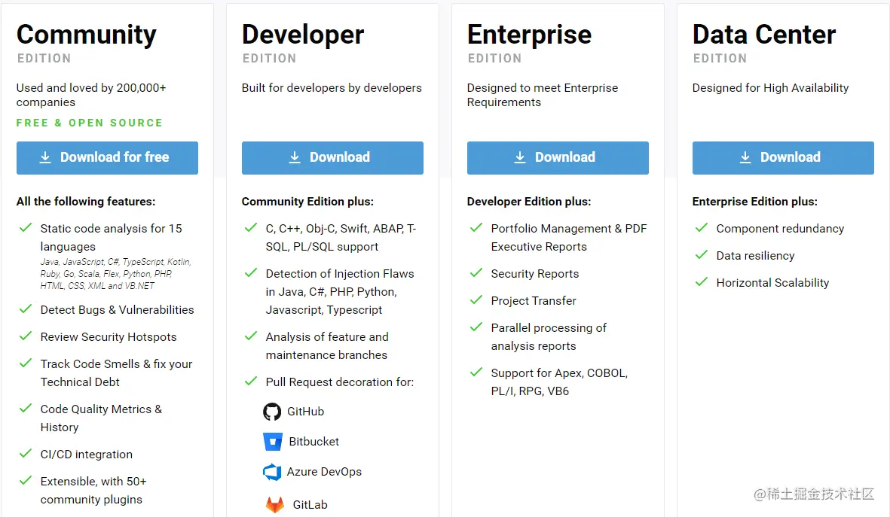The width and height of the screenshot is (890, 517).
Task: Click download arrow icon in Data Center button
Action: (745, 157)
